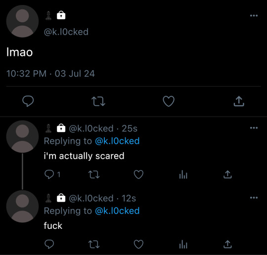The height and width of the screenshot is (255, 267).
Task: Like the last tweet in thread
Action: [x=138, y=244]
